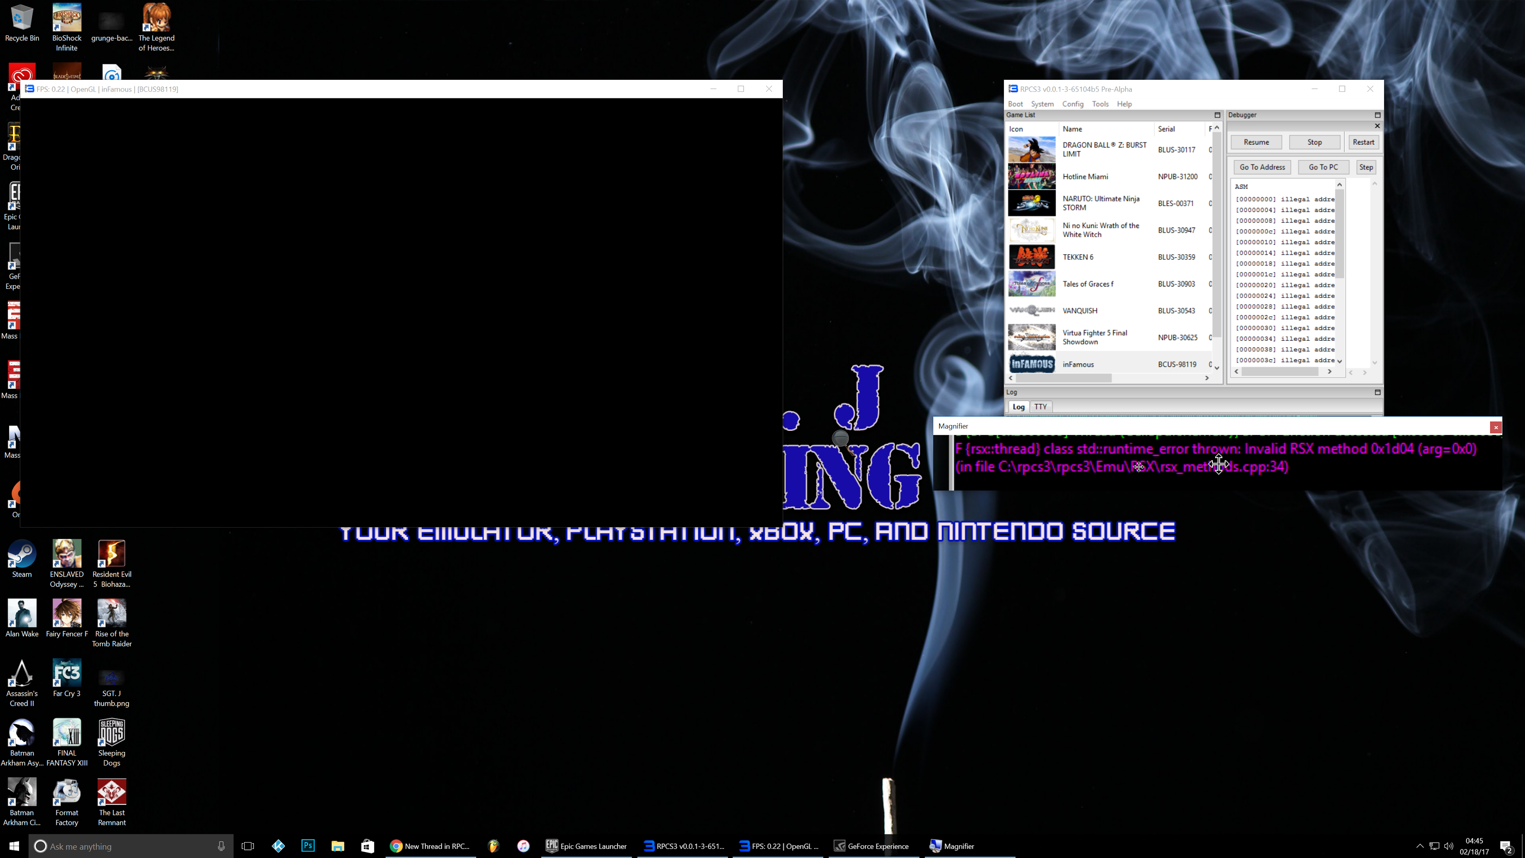
Task: Open iTunes from the taskbar
Action: [523, 846]
